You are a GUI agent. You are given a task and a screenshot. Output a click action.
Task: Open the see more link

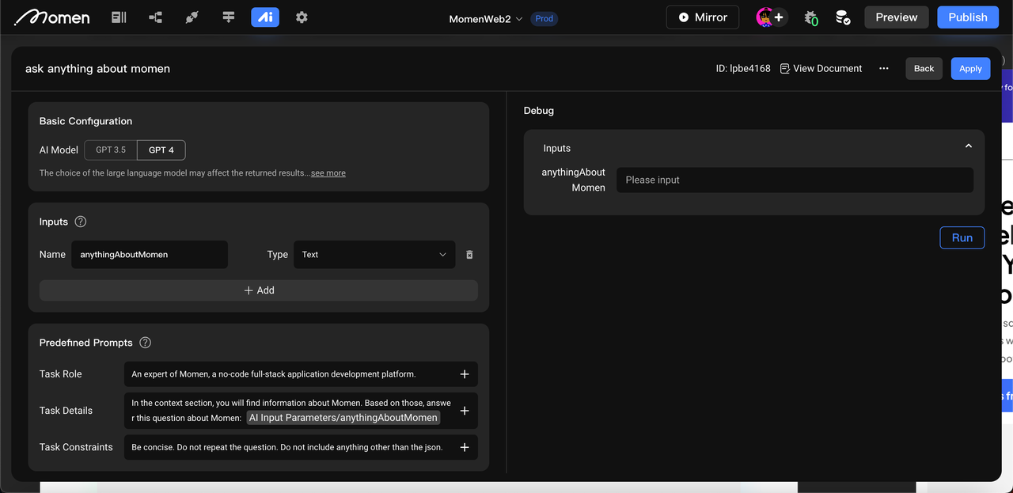(x=328, y=173)
